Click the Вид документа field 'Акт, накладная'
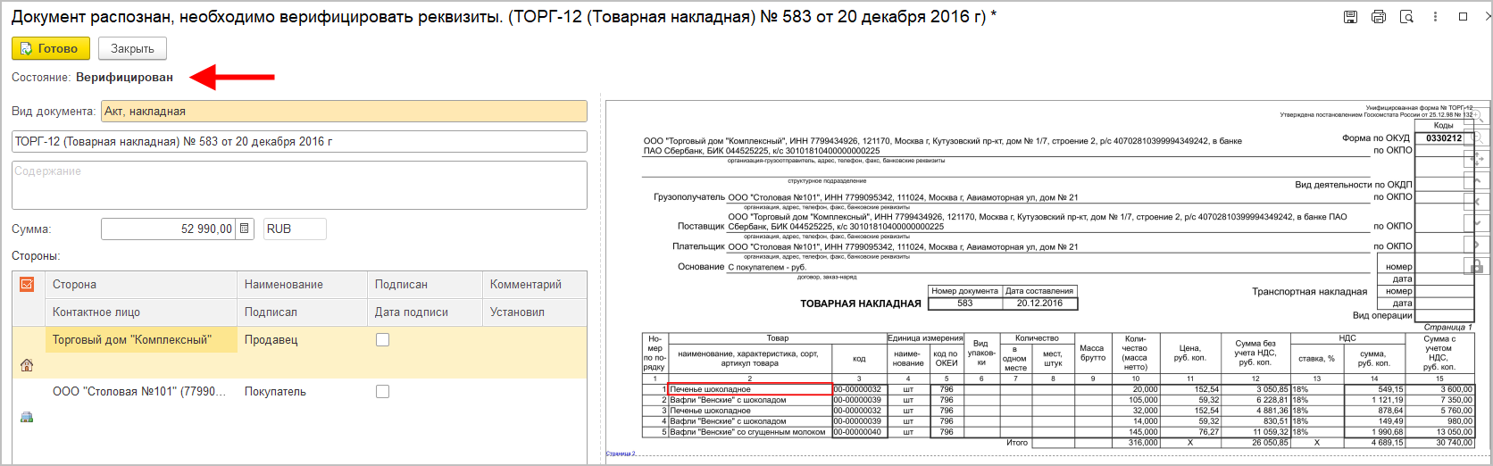The image size is (1493, 466). click(x=344, y=112)
